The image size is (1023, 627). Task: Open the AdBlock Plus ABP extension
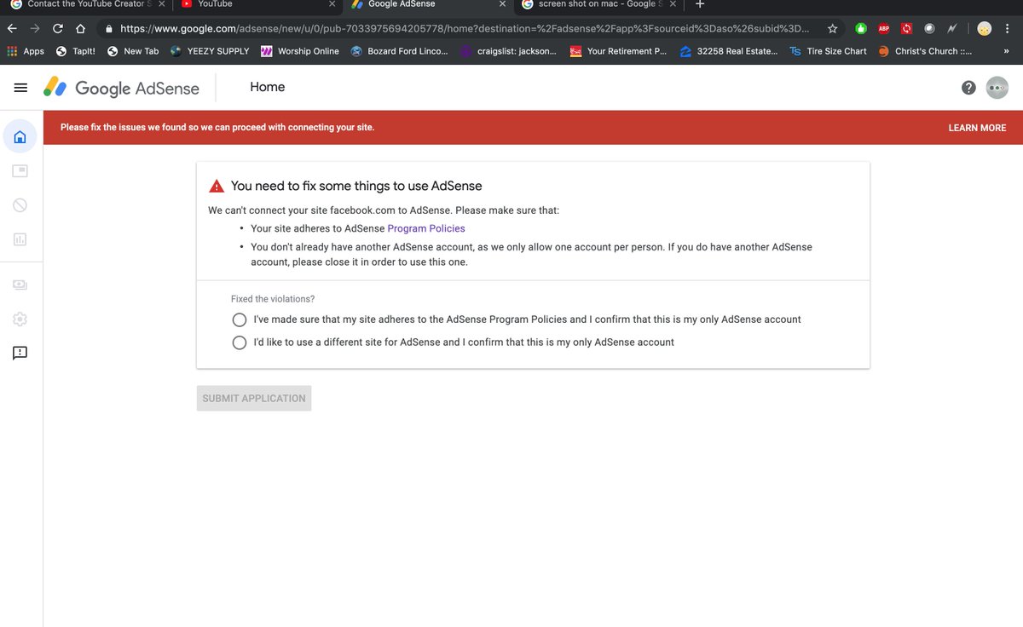(885, 28)
